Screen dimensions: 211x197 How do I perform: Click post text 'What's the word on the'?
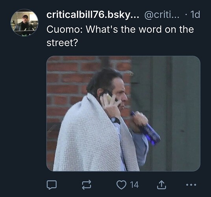(x=140, y=29)
